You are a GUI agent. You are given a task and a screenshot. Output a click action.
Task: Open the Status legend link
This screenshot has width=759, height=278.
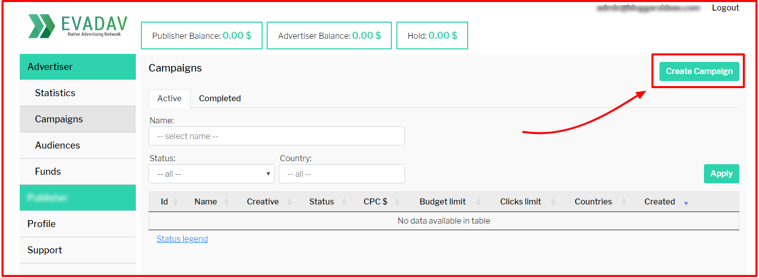point(182,239)
